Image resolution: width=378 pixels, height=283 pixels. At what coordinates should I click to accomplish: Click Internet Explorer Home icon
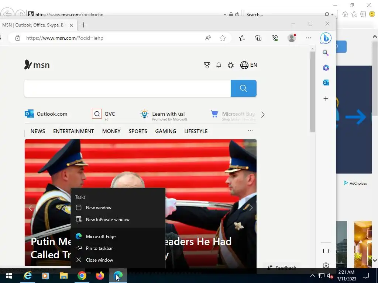pyautogui.click(x=345, y=14)
